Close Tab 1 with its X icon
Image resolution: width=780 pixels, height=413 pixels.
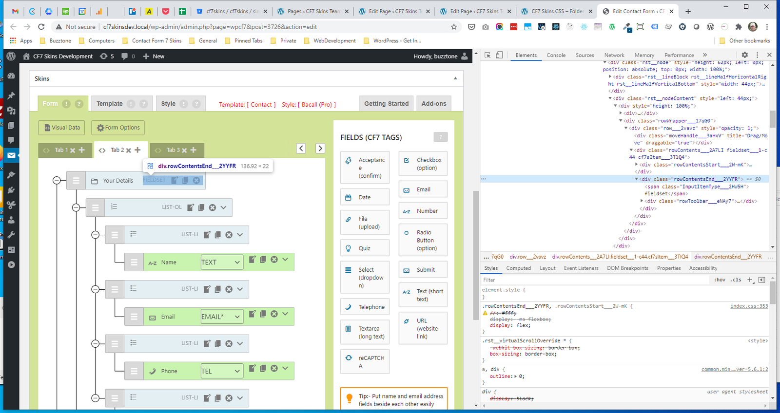coord(73,150)
